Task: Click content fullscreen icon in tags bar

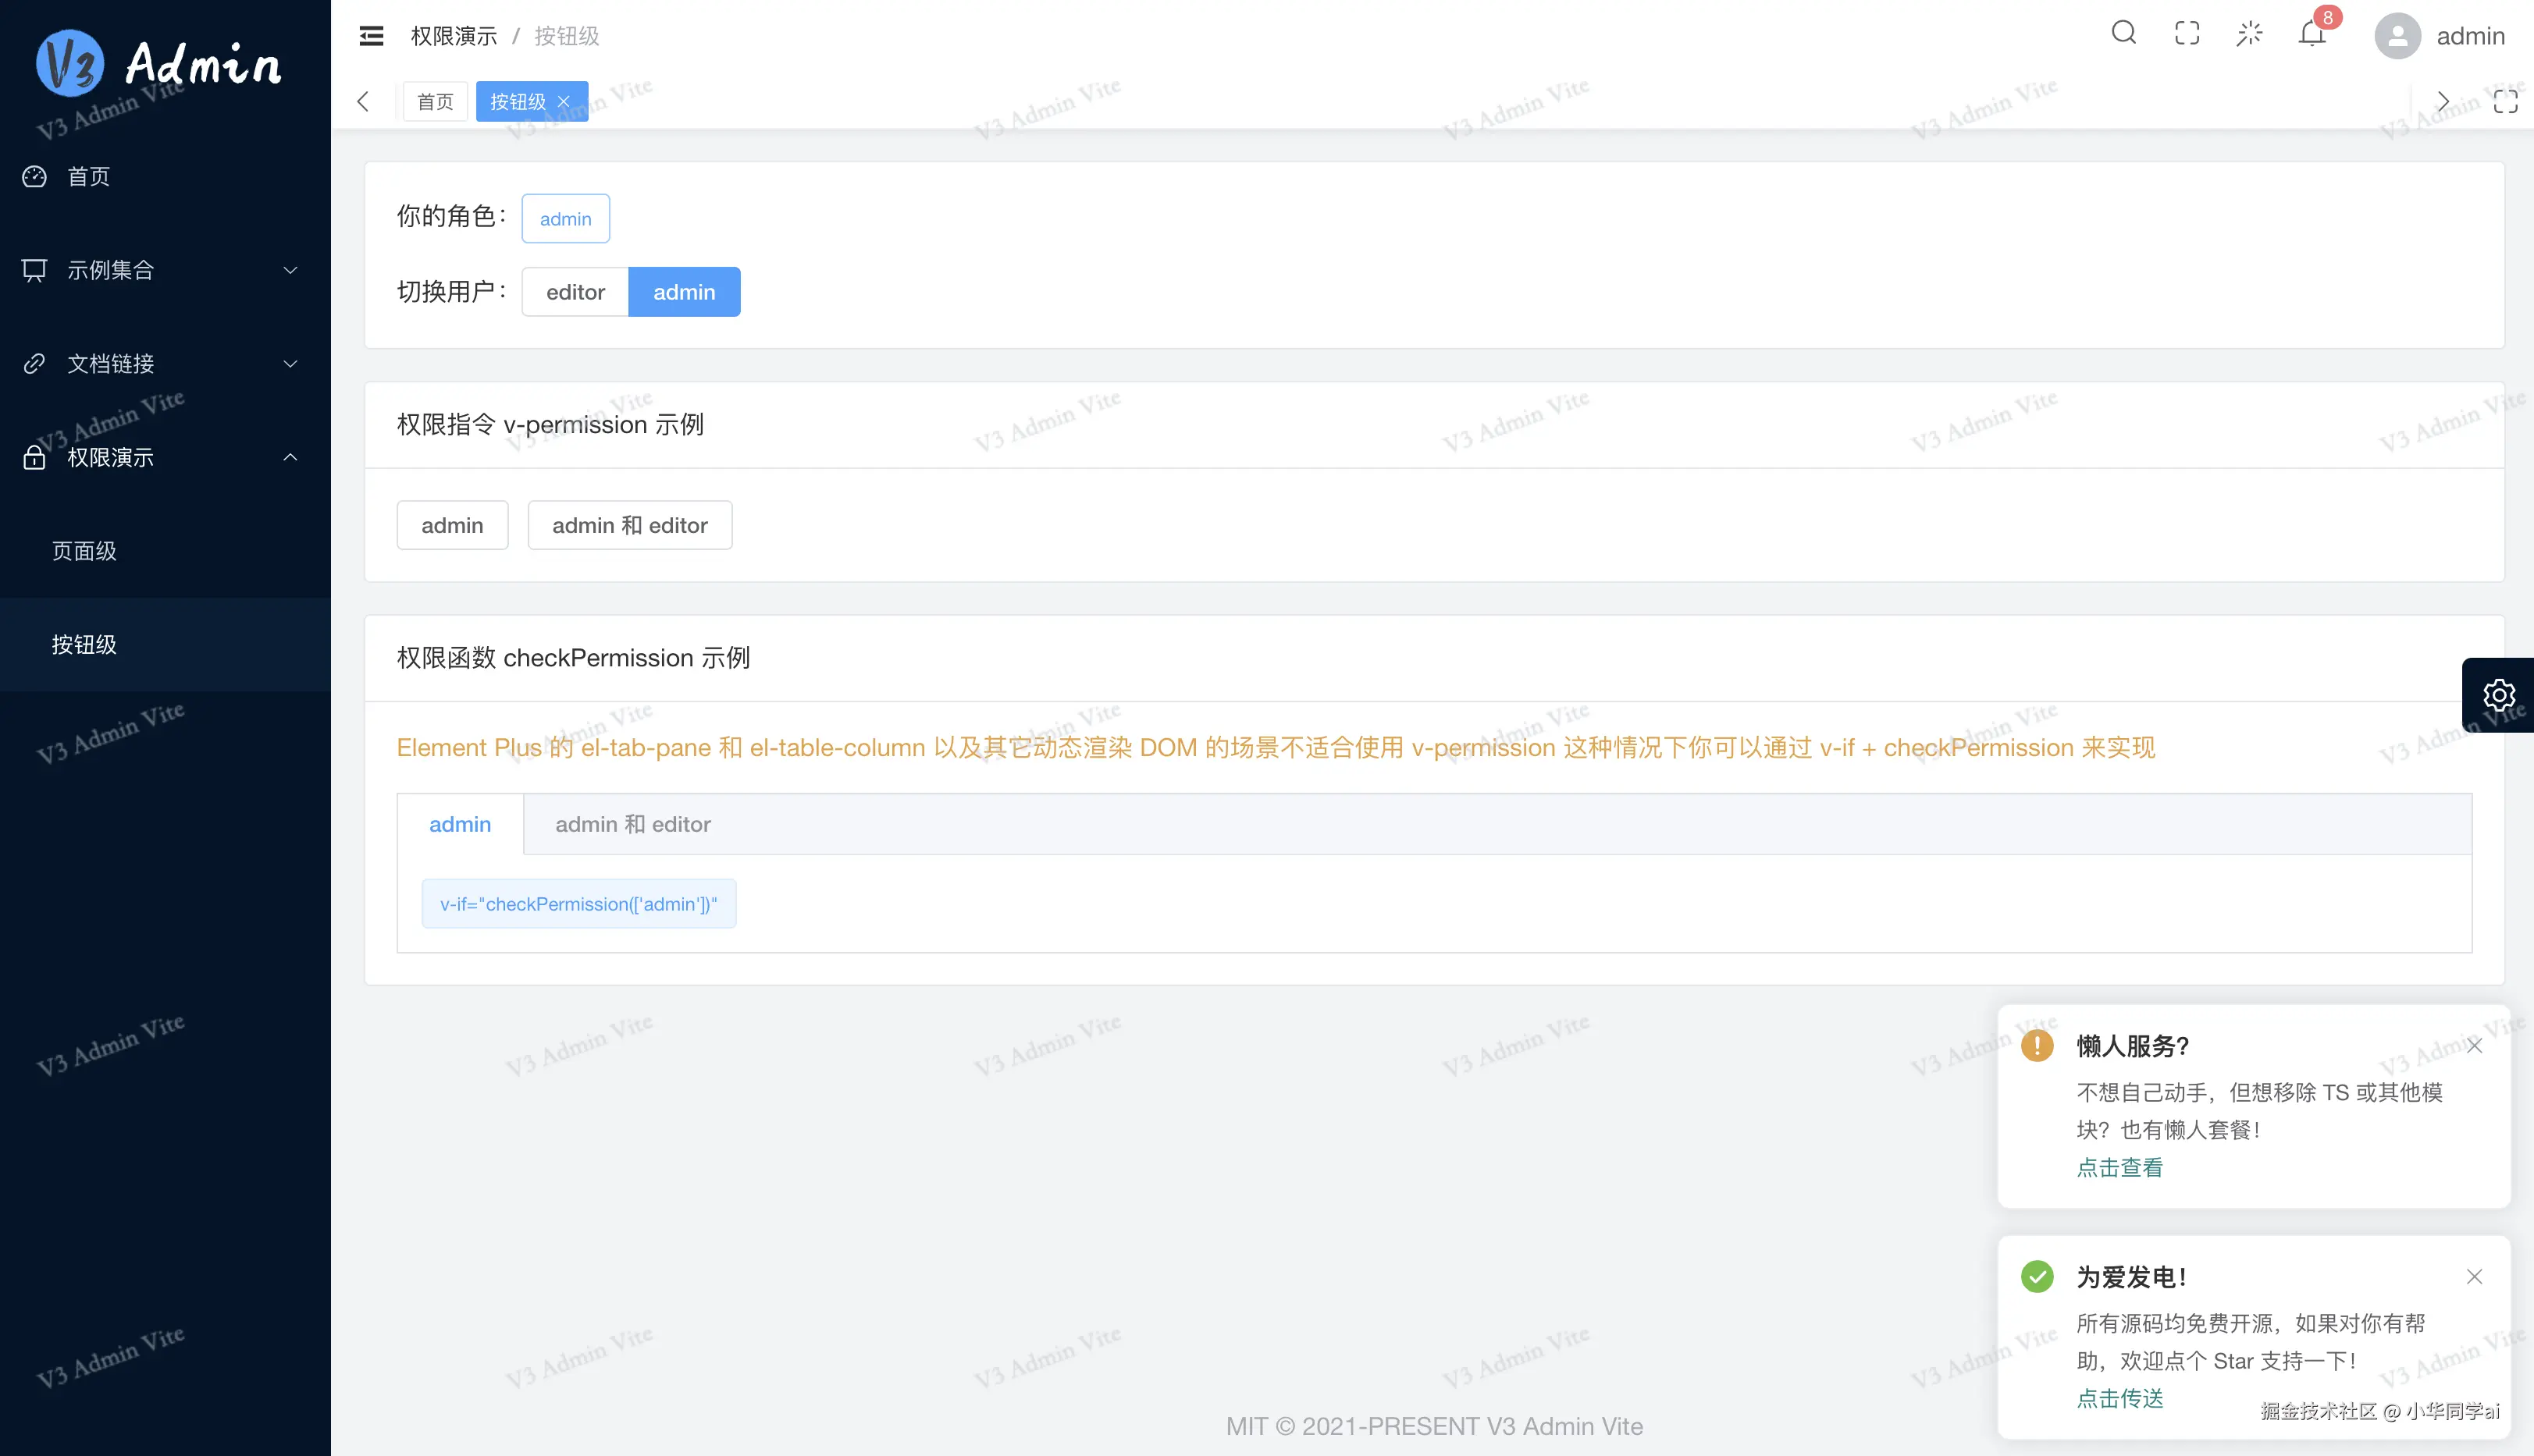Action: [x=2505, y=101]
